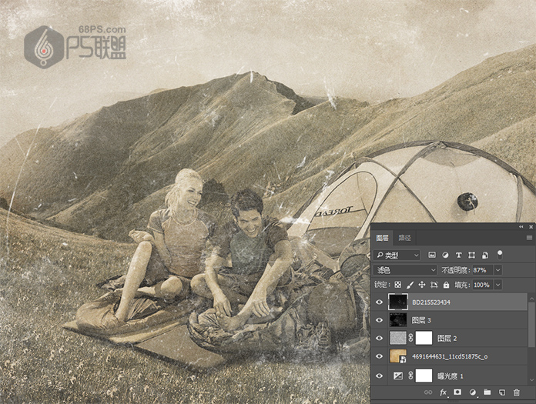Screen dimensions: 536x404
Task: Hide the 图层 3 layer
Action: click(380, 320)
